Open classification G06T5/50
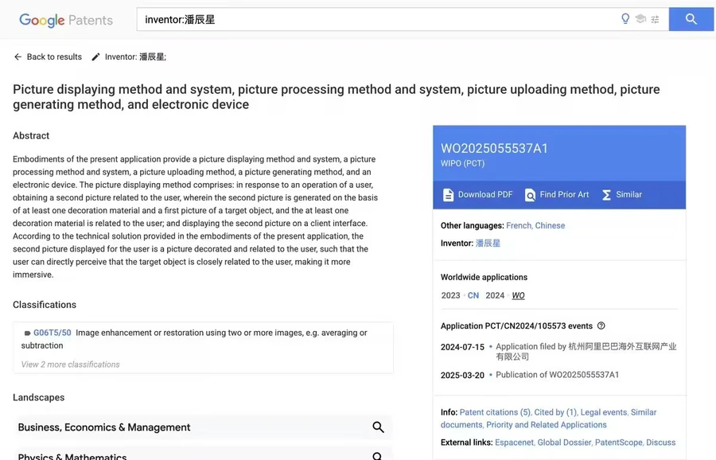Screen dimensions: 716x460 click(x=52, y=333)
